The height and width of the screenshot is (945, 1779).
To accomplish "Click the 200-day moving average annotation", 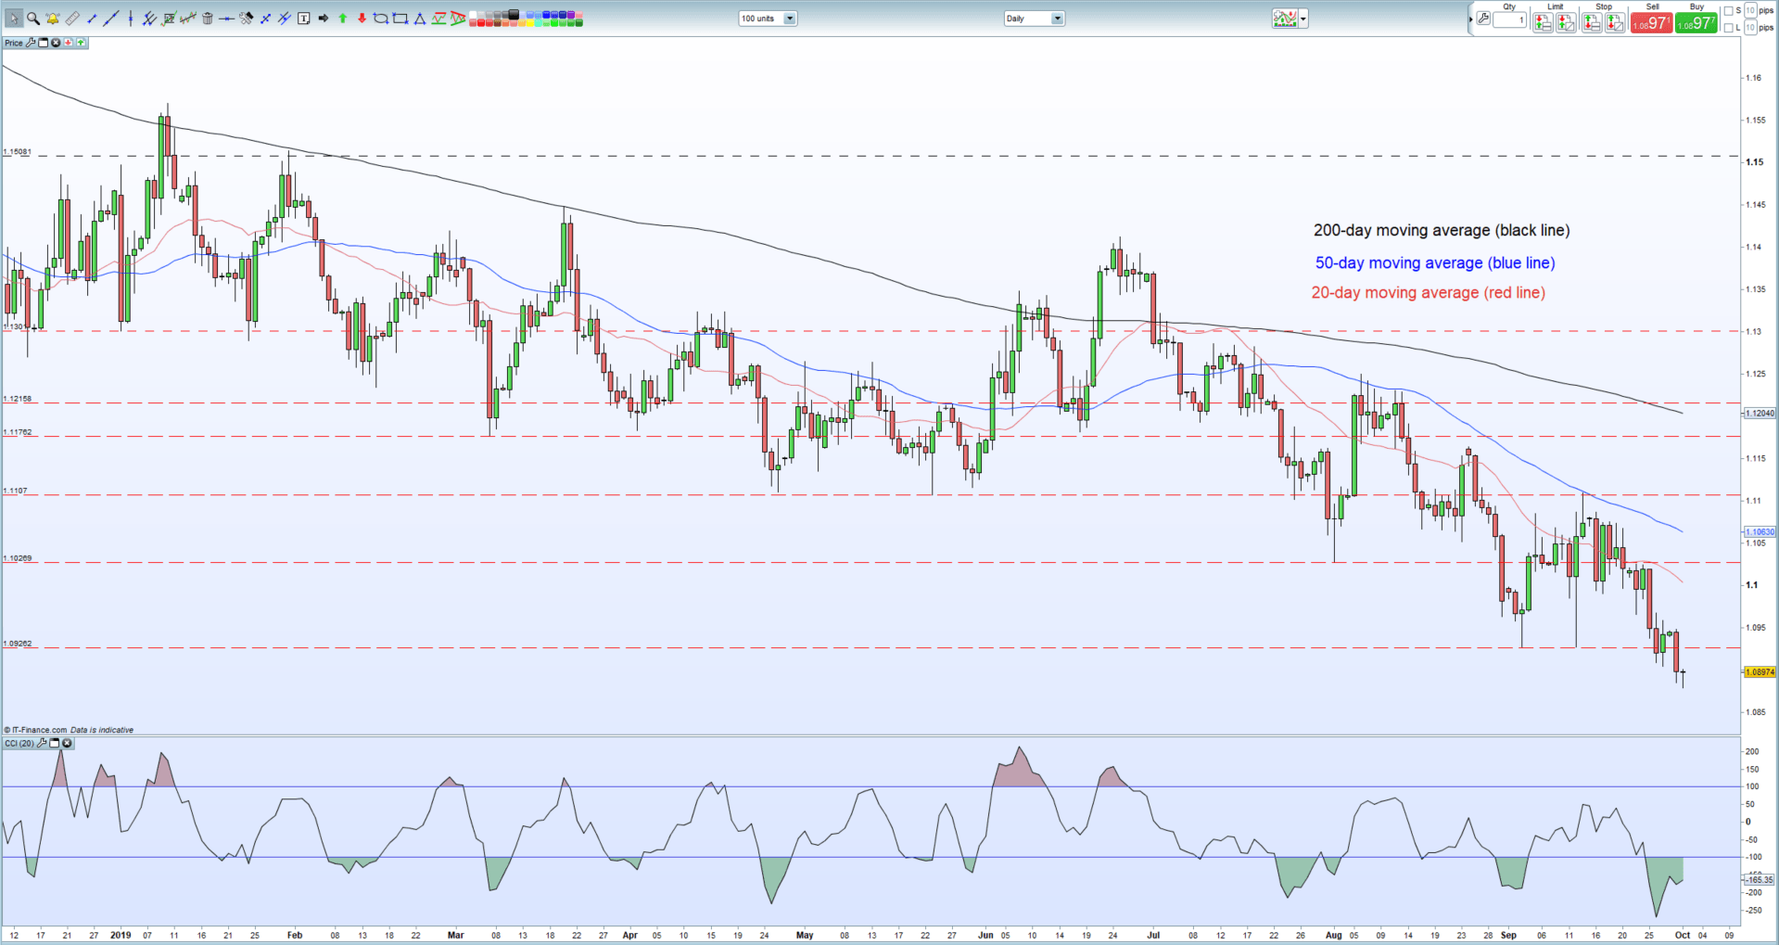I will pyautogui.click(x=1442, y=230).
